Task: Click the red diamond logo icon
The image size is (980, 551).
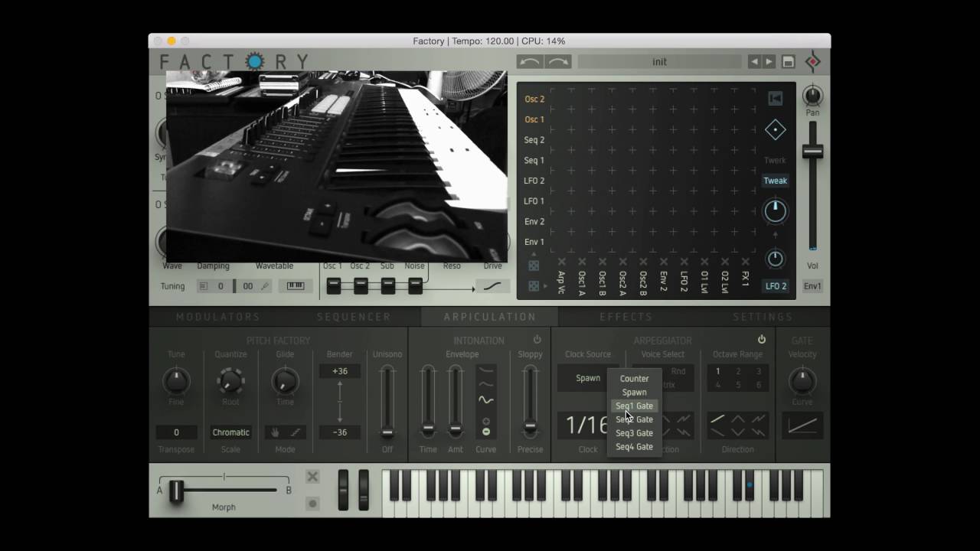Action: click(x=813, y=62)
